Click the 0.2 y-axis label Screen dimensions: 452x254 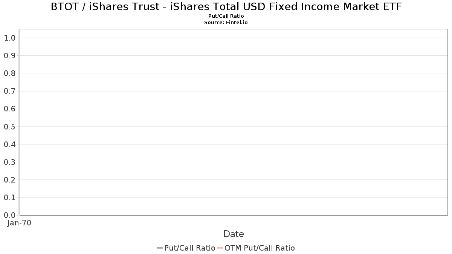click(9, 180)
